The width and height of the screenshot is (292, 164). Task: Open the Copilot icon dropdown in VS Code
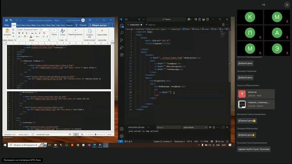(189, 19)
